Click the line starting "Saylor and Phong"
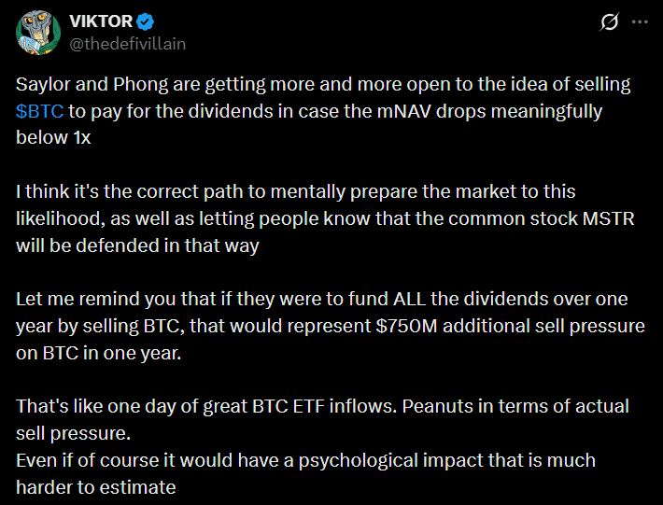This screenshot has width=663, height=505. click(323, 85)
